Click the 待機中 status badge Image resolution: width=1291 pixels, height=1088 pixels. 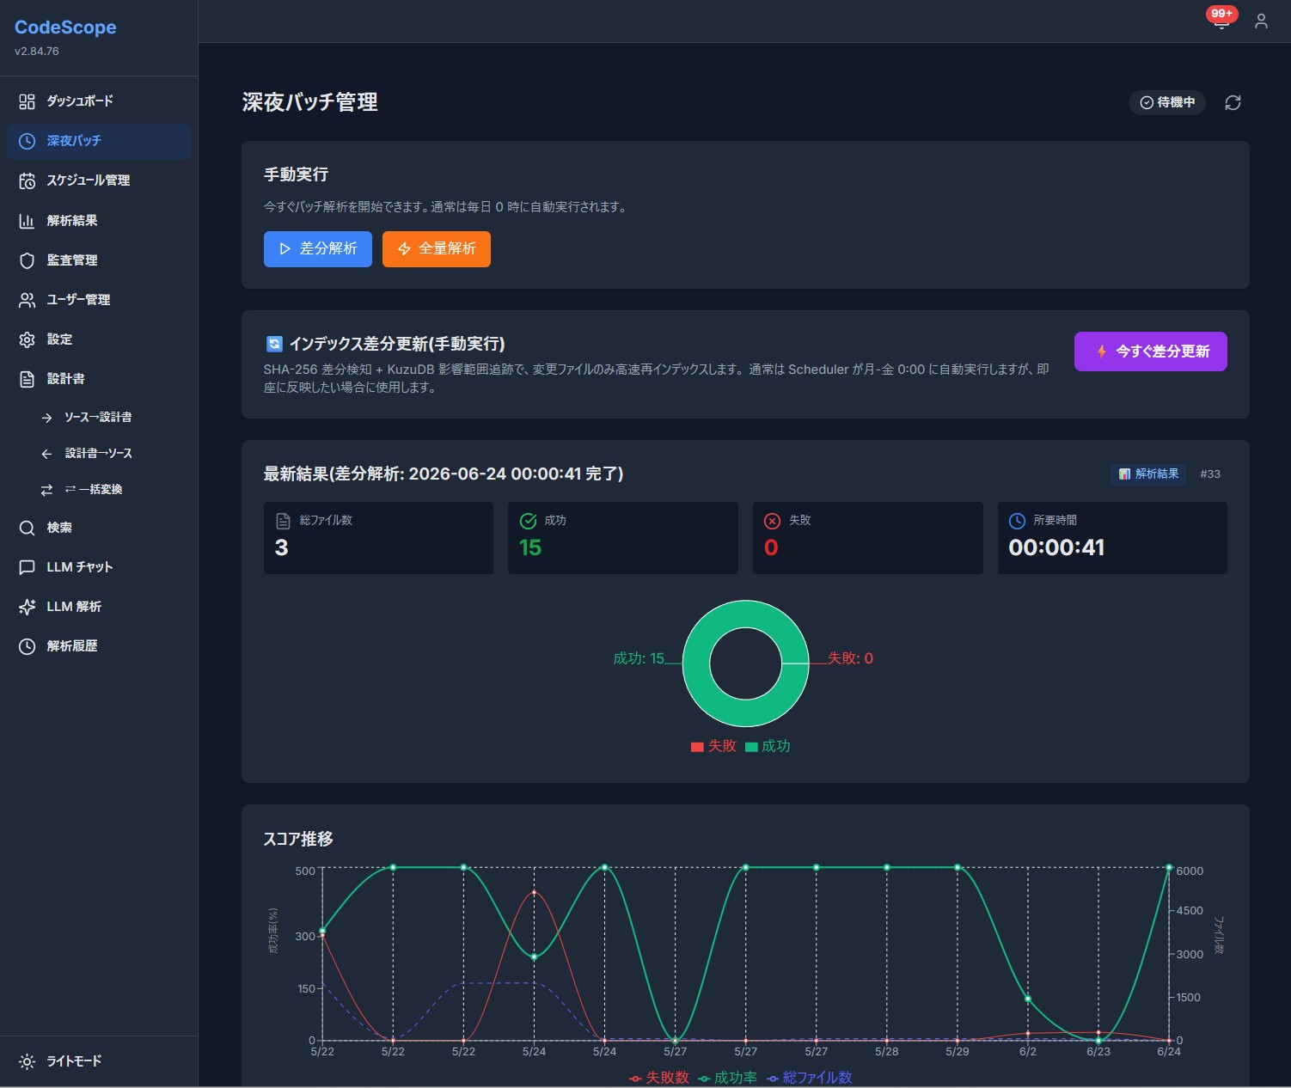[1167, 102]
